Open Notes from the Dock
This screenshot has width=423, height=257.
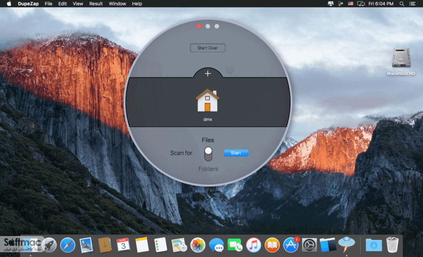142,245
